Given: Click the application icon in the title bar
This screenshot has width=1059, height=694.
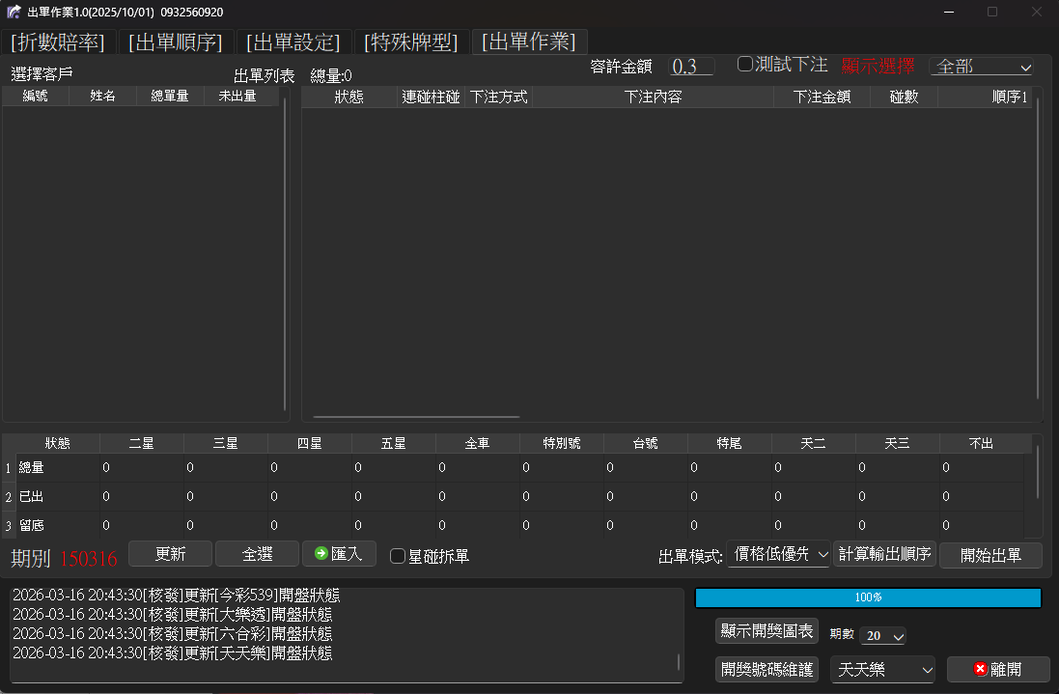Looking at the screenshot, I should (14, 11).
